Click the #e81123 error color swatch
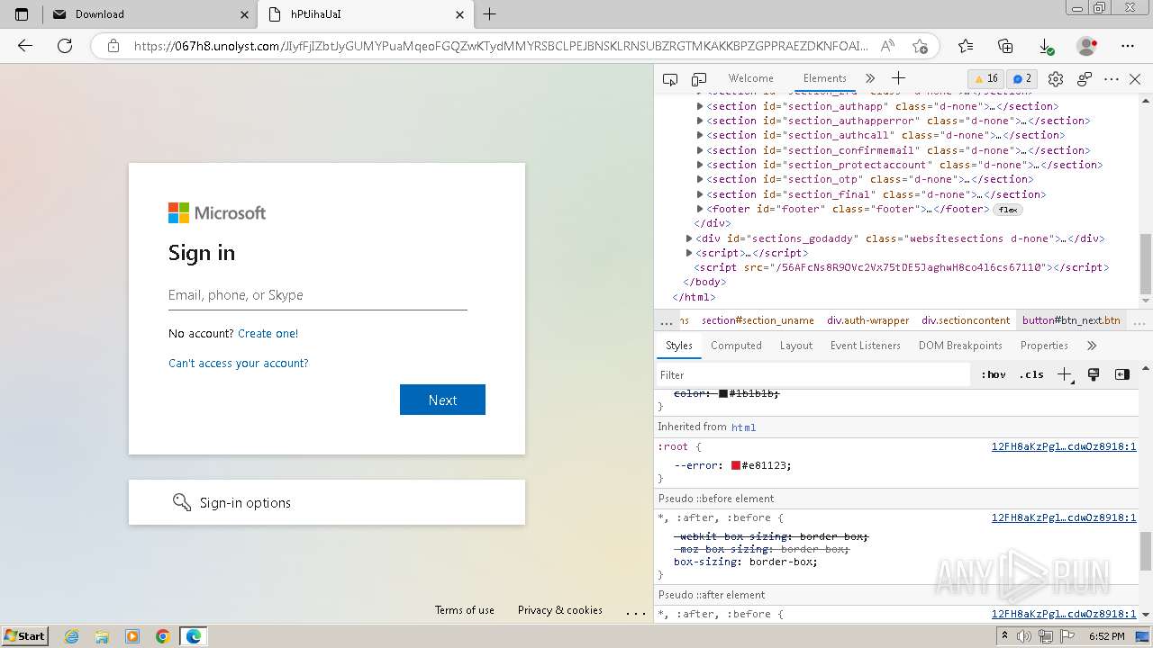Viewport: 1153px width, 648px height. point(735,465)
